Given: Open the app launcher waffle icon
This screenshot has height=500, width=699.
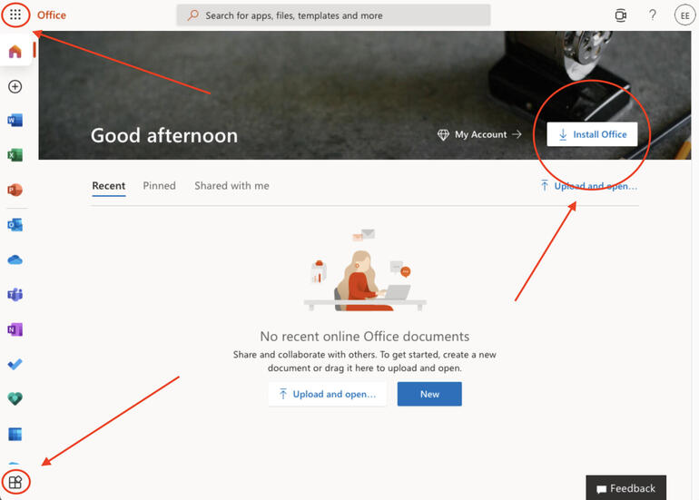Looking at the screenshot, I should tap(15, 15).
